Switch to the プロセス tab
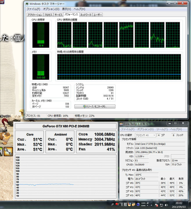191x209 pixels. [x=48, y=15]
